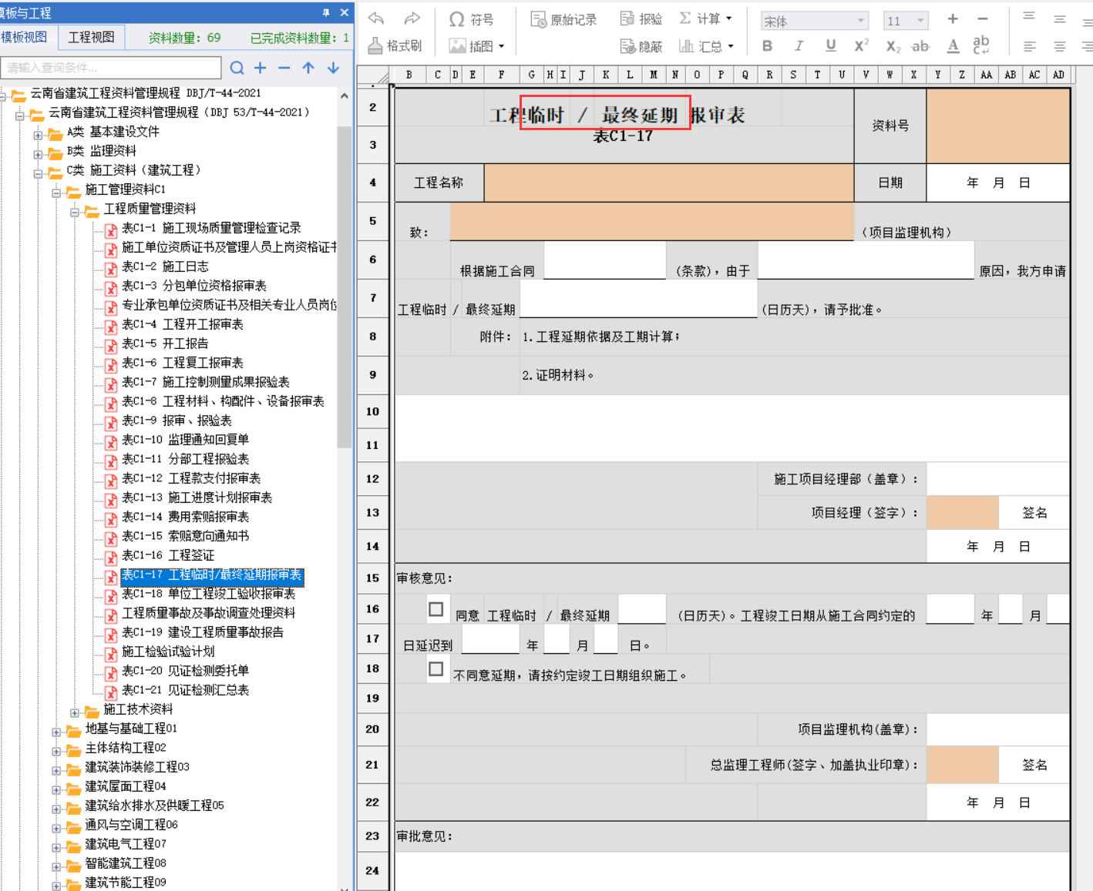Collapse the C类 施工资料 node
Viewport: 1093px width, 891px height.
[38, 174]
